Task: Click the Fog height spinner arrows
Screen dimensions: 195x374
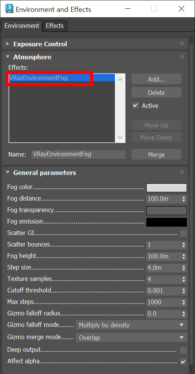Action: [184, 256]
